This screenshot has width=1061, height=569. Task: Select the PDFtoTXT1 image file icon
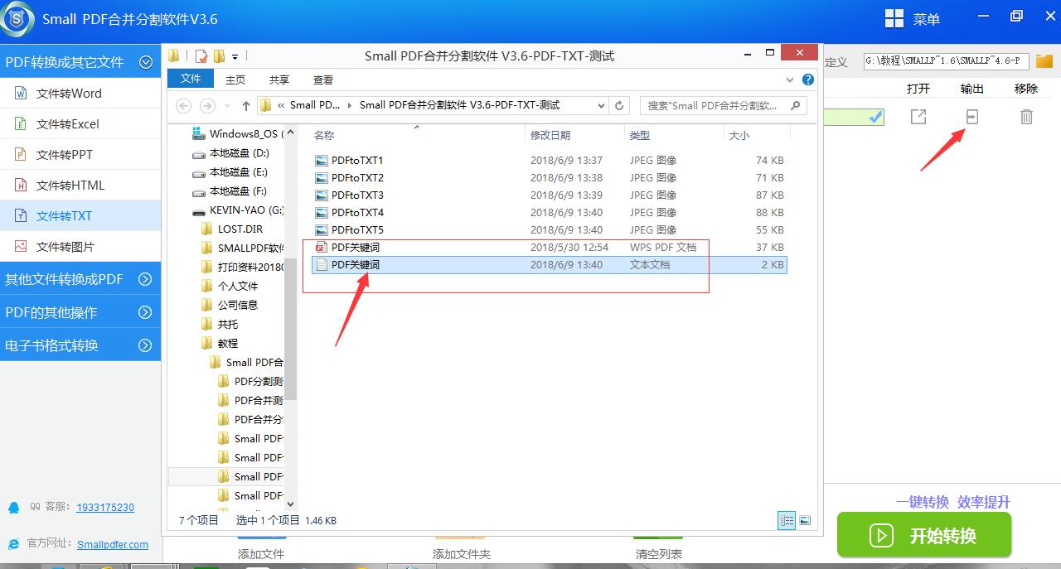tap(322, 160)
